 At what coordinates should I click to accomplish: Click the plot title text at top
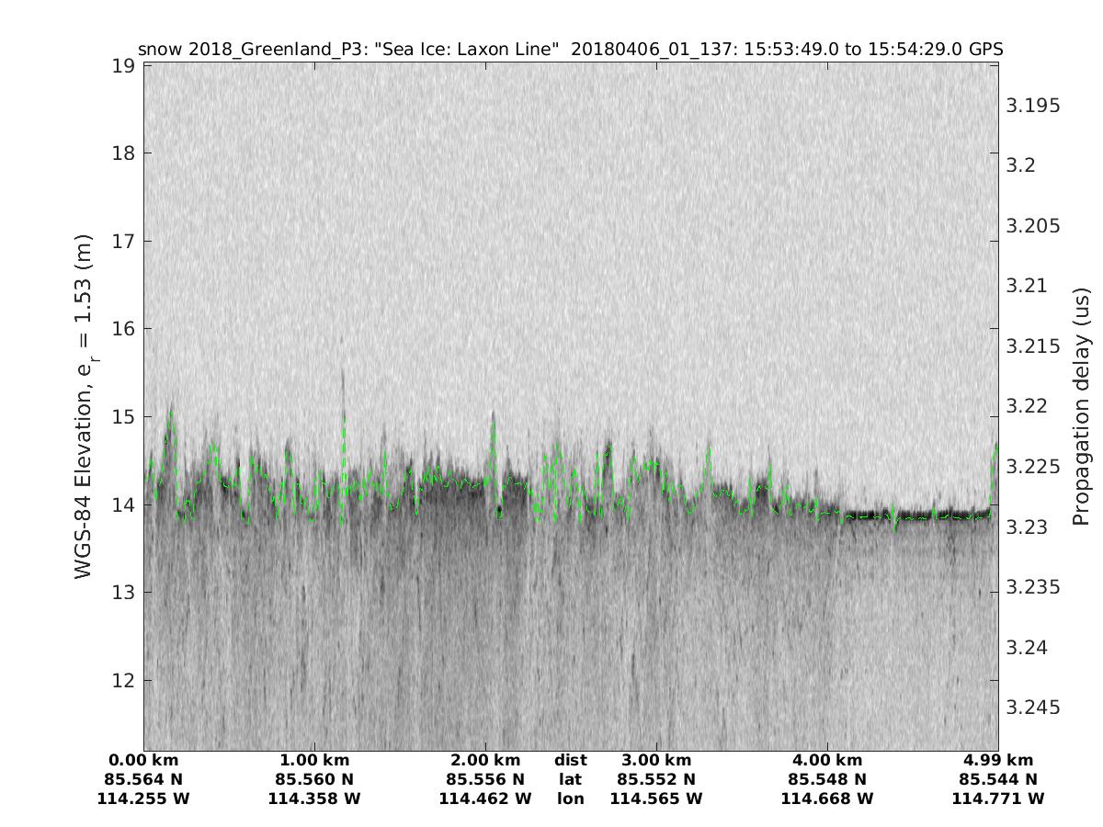(570, 49)
